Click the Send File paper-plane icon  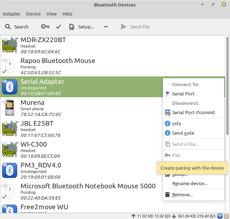123,27
